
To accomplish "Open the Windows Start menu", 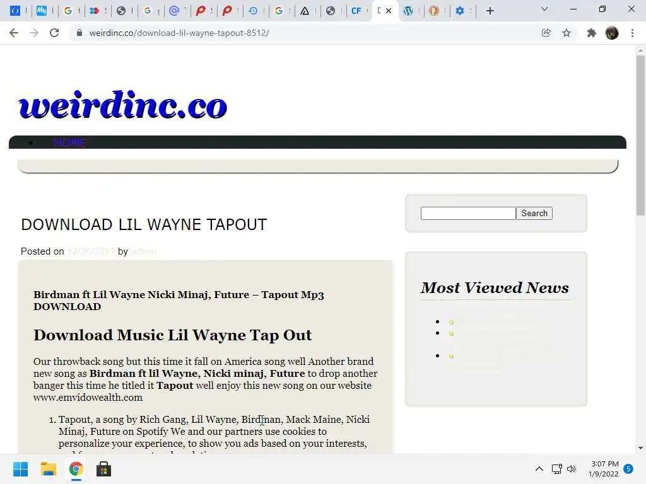I will pyautogui.click(x=20, y=469).
